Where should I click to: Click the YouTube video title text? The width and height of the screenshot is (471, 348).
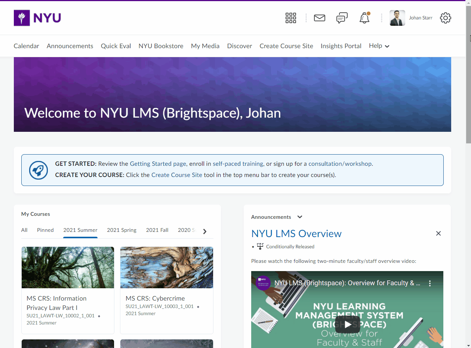(x=347, y=283)
